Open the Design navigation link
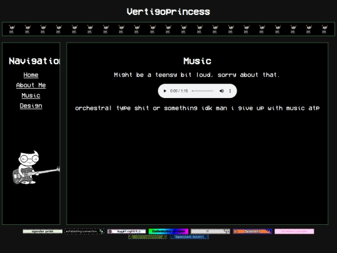Image resolution: width=337 pixels, height=253 pixels. point(31,106)
